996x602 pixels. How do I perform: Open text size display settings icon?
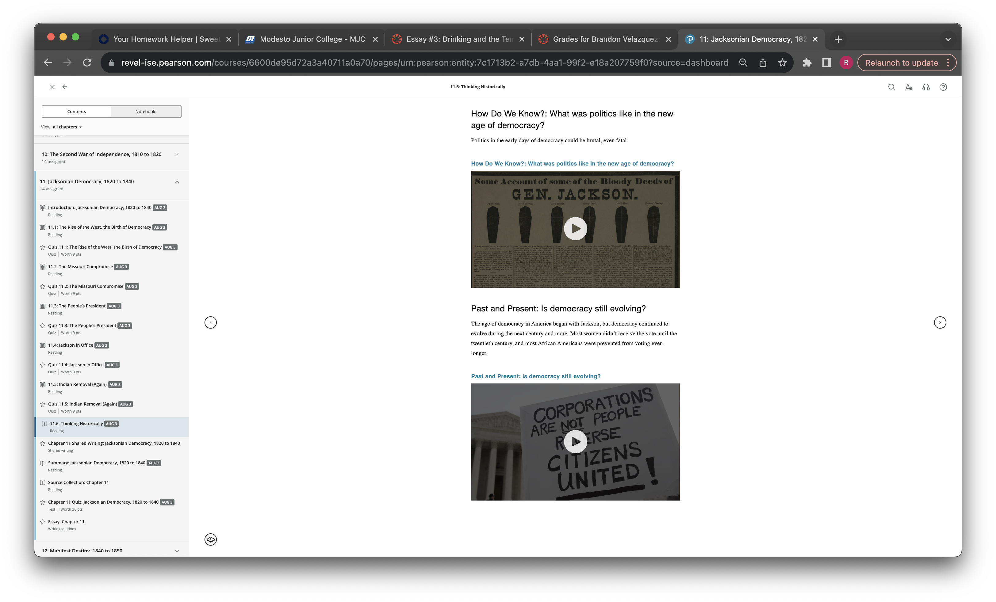pos(909,87)
